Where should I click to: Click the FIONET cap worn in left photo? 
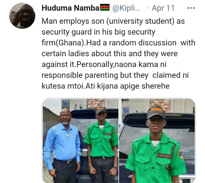[100, 110]
